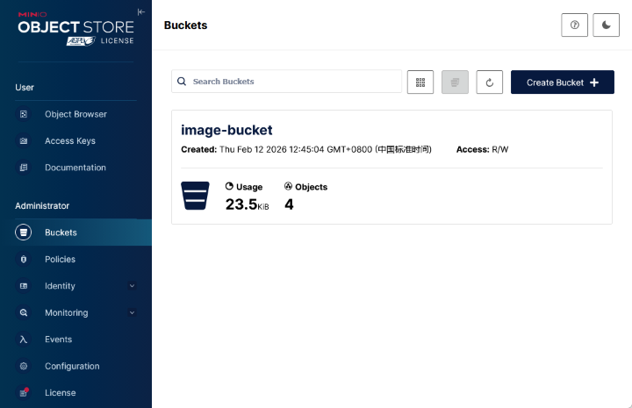Image resolution: width=632 pixels, height=408 pixels.
Task: Collapse the sidebar with the arrow icon
Action: coord(141,11)
